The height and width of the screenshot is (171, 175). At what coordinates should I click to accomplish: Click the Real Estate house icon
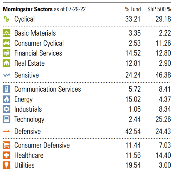click(x=7, y=63)
